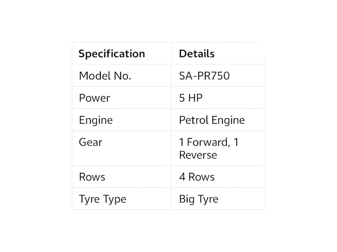Click the word Reverse in Gear details
This screenshot has width=337, height=252.
coord(198,155)
